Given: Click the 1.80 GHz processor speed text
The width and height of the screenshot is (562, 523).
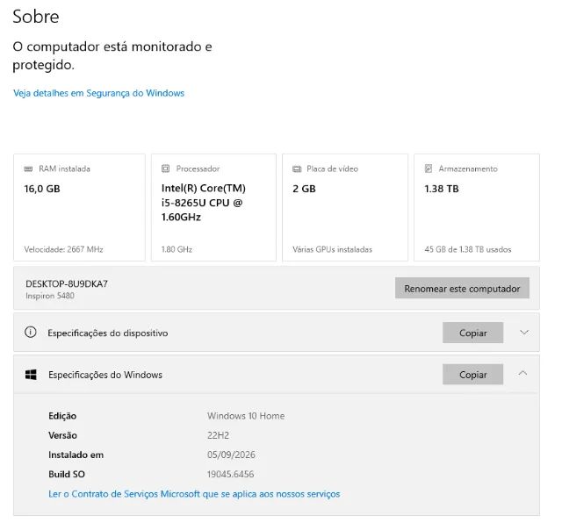Looking at the screenshot, I should 177,249.
